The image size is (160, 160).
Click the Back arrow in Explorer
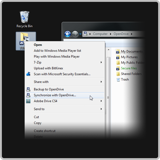point(67,34)
